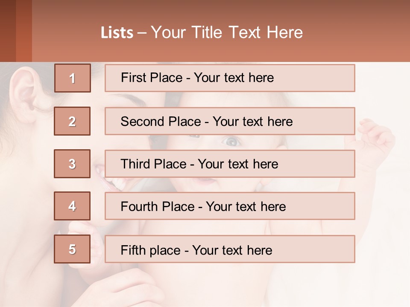Screen dimensions: 410x307
Task: Click the number 3 square
Action: tap(72, 164)
